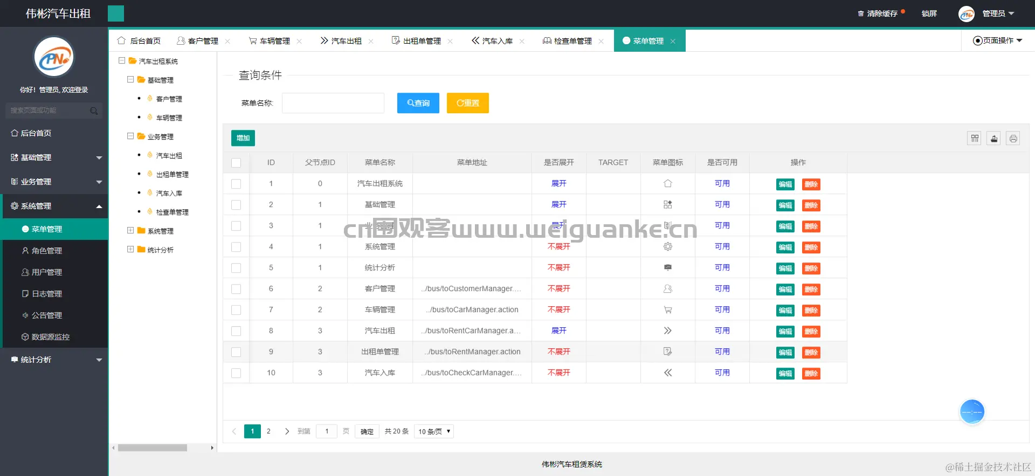This screenshot has height=476, width=1035.
Task: Click the user icon in row 6
Action: 668,288
